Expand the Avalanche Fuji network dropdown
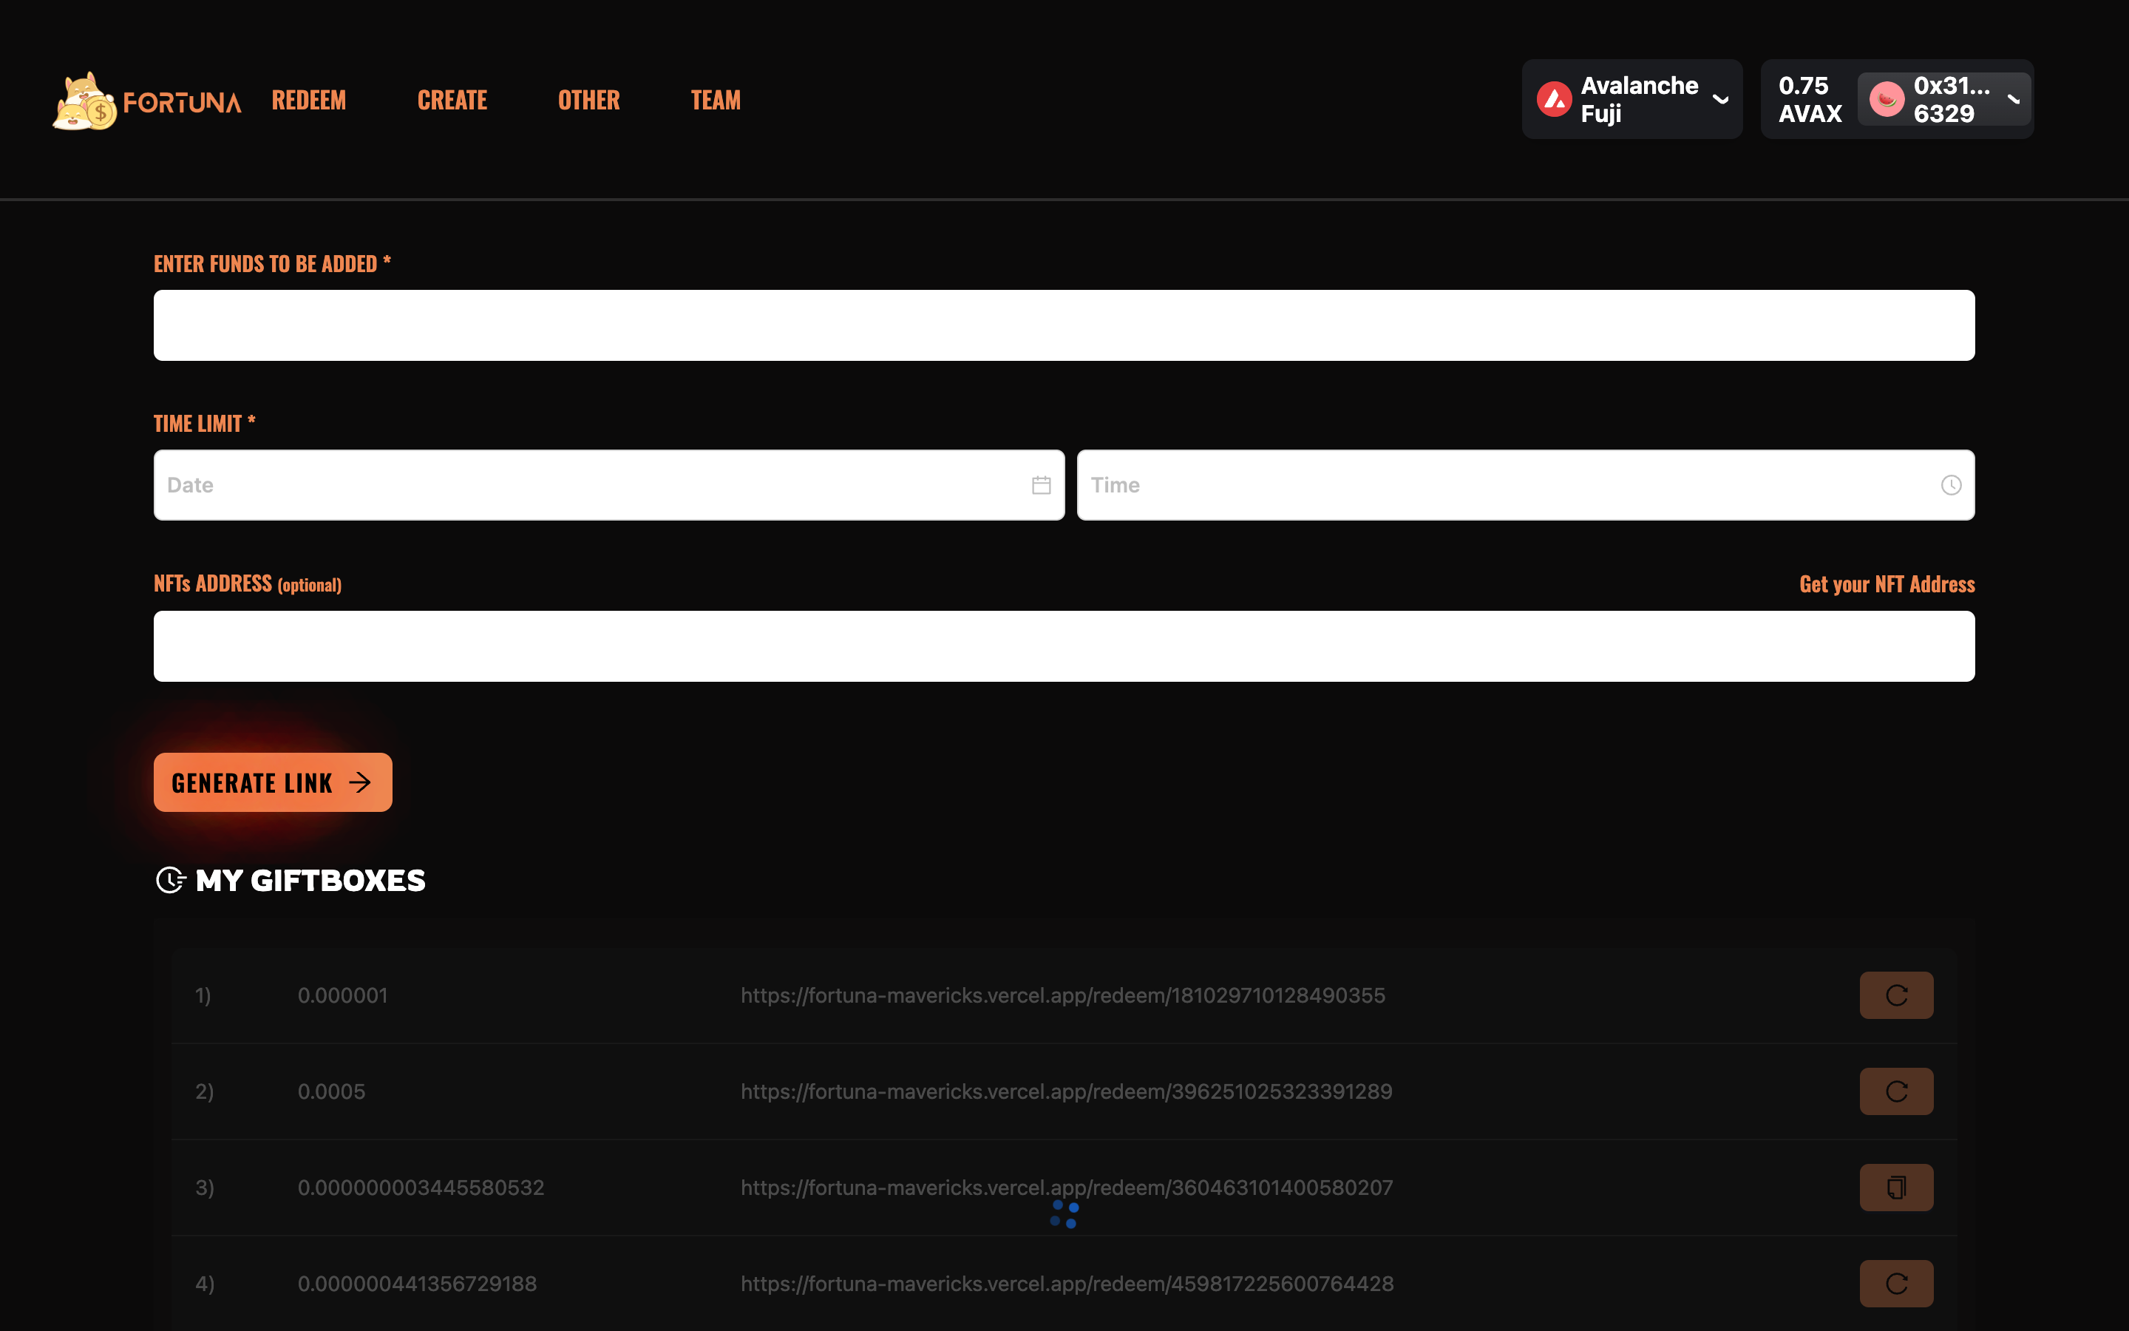2129x1331 pixels. (x=1720, y=100)
